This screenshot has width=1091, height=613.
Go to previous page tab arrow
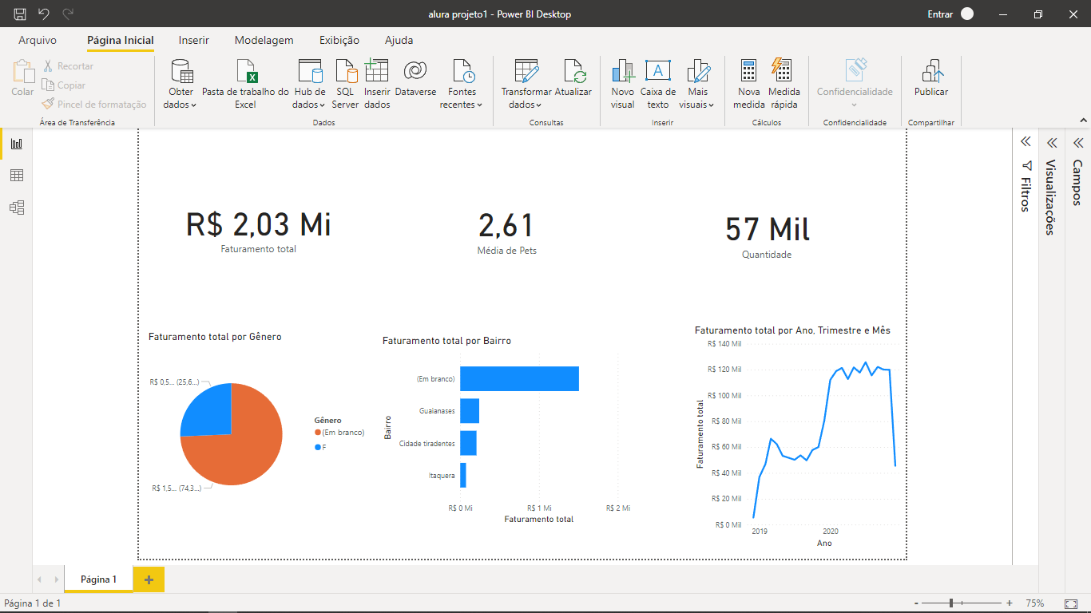(40, 579)
